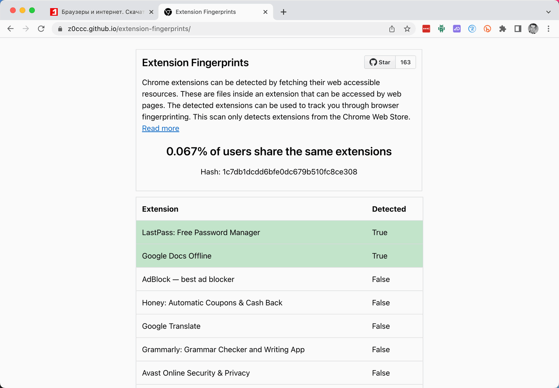
Task: Click the green Android robot extension icon
Action: 442,29
